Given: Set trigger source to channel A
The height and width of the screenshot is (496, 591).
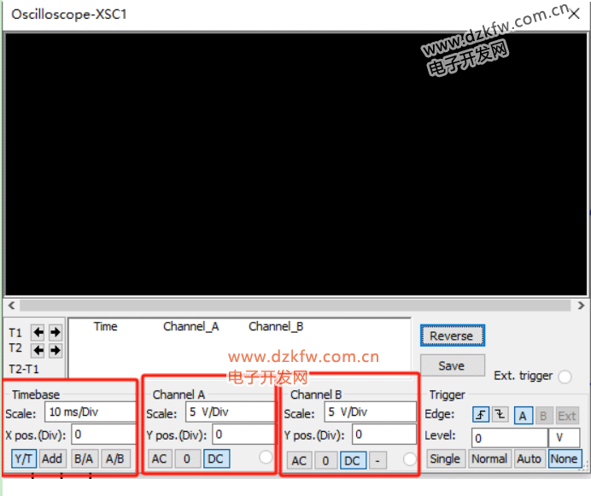Looking at the screenshot, I should click(x=523, y=416).
